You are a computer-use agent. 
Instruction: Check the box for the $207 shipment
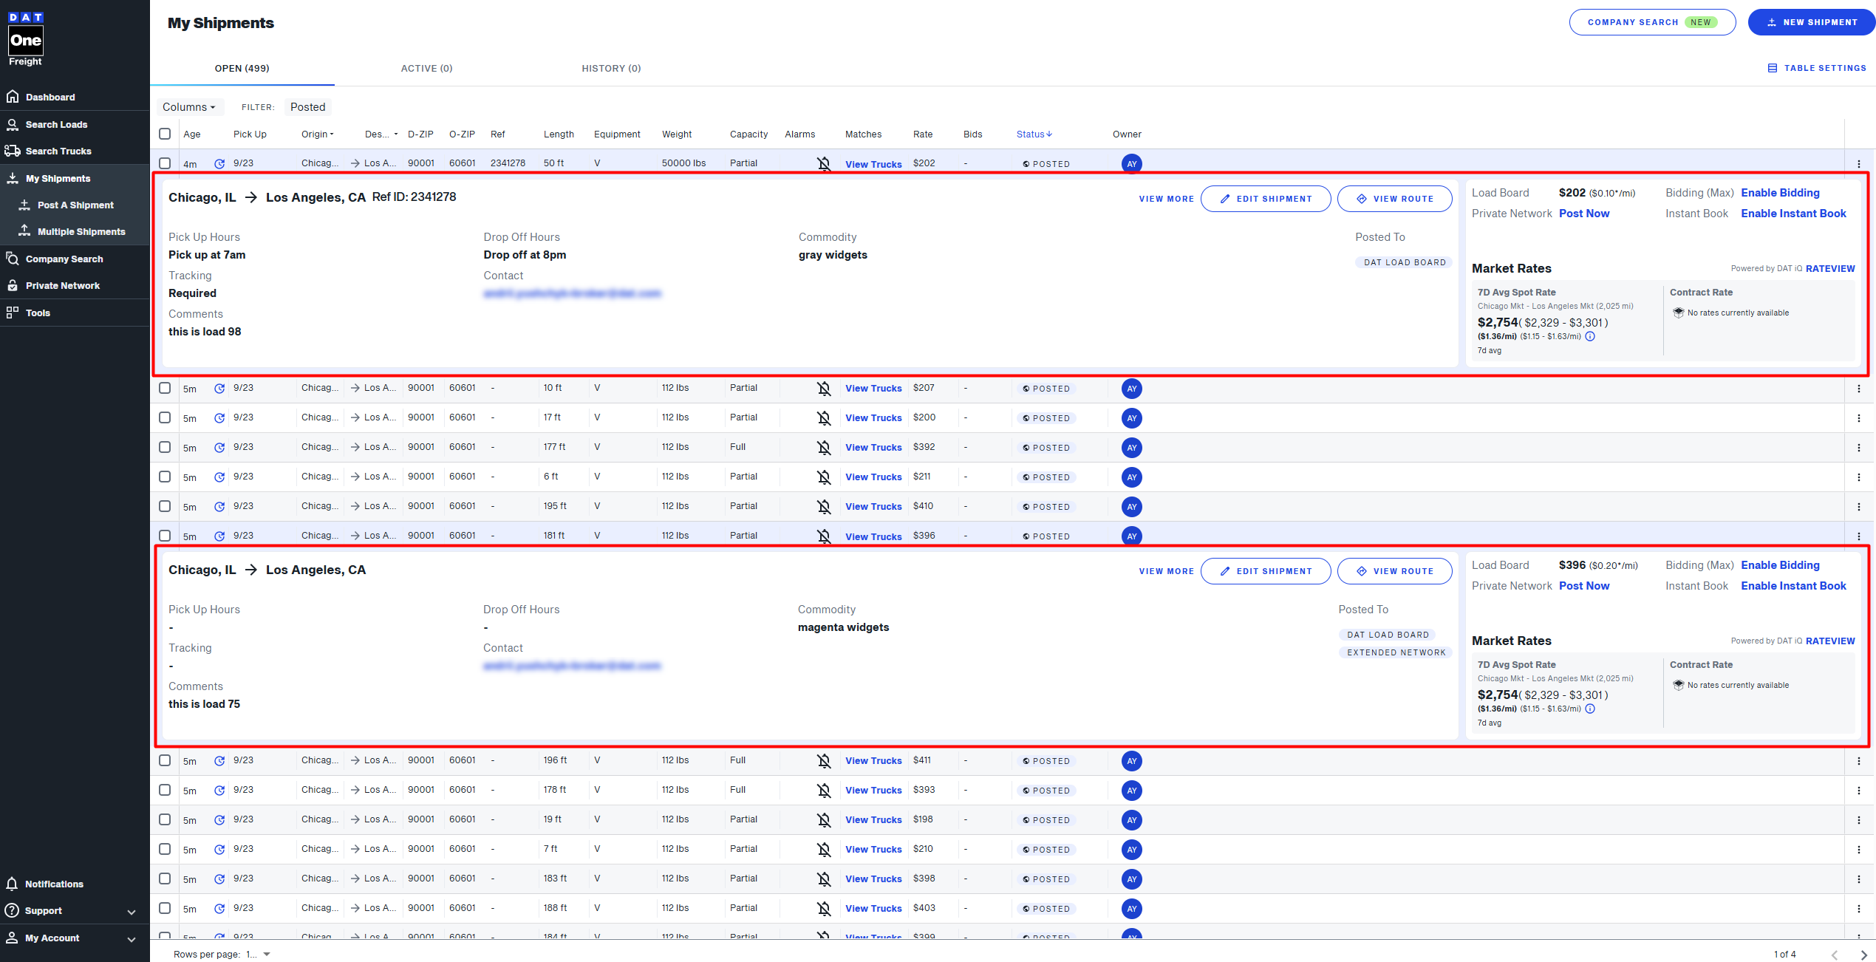165,388
